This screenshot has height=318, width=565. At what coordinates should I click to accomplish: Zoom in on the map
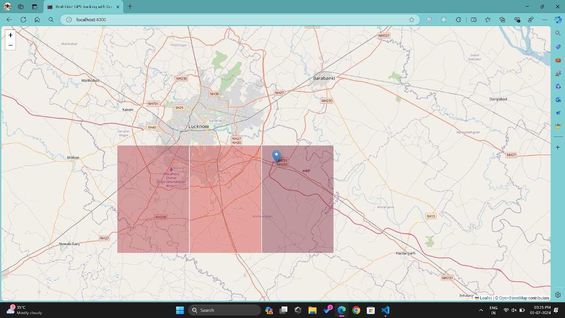click(10, 35)
